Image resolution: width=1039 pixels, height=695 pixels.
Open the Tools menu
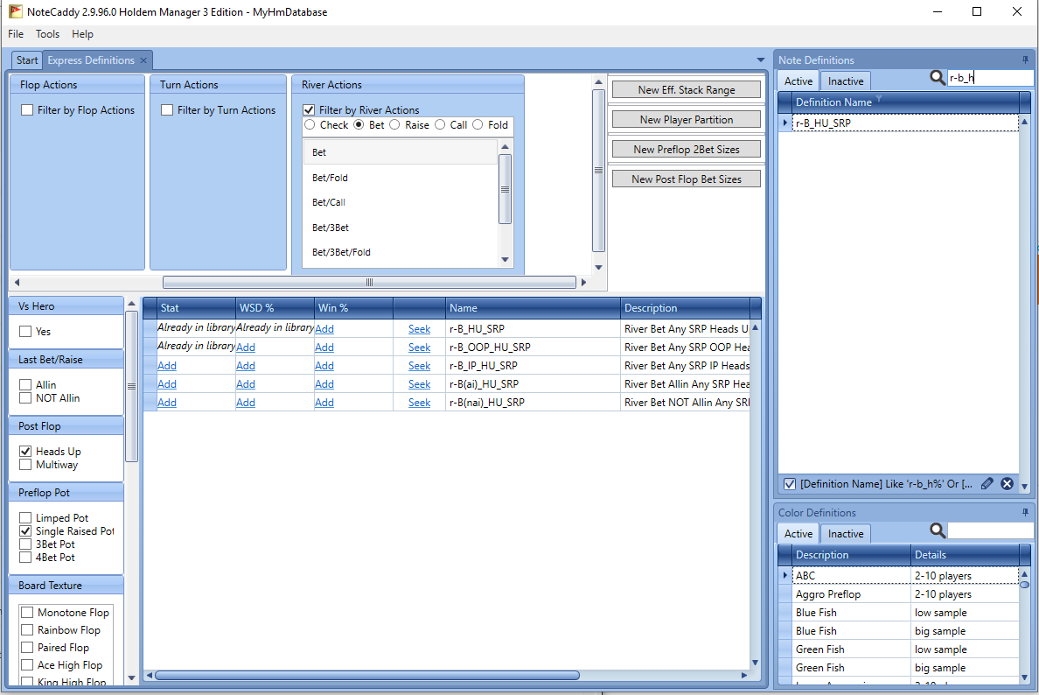(47, 34)
